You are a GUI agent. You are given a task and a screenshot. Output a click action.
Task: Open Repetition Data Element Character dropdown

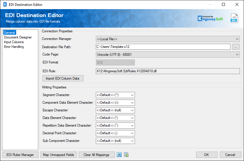pyautogui.click(x=115, y=125)
